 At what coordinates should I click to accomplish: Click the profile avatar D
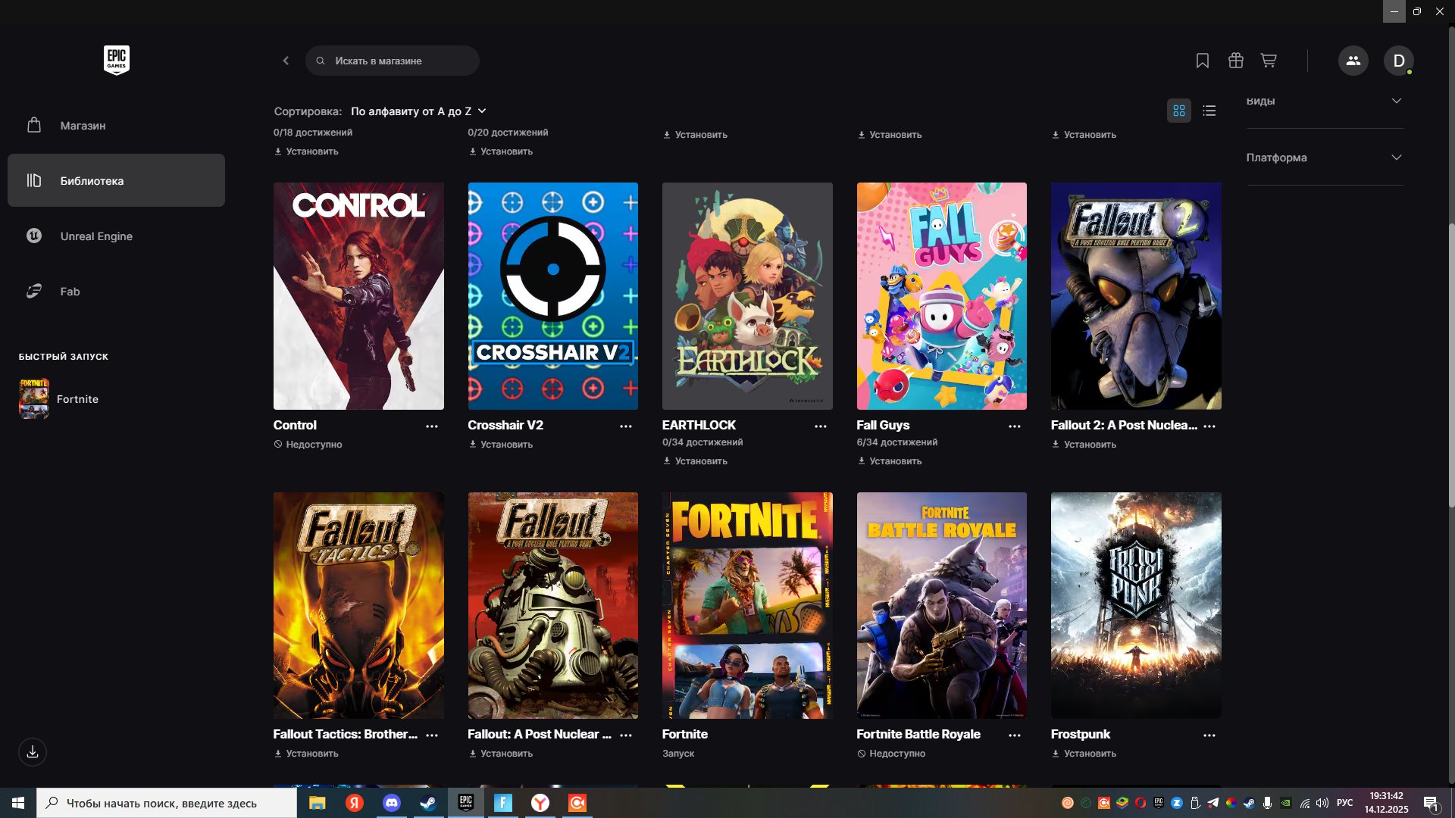[x=1399, y=61]
